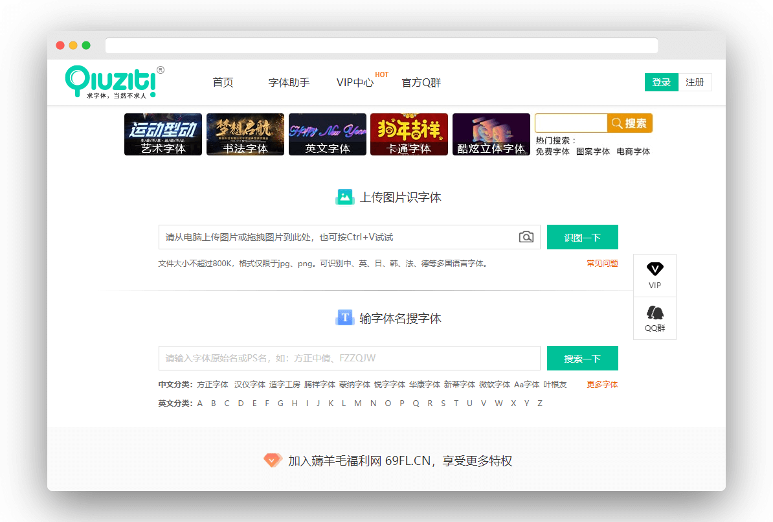Viewport: 773px width, 522px height.
Task: Click the yellow window minimize dot
Action: (73, 45)
